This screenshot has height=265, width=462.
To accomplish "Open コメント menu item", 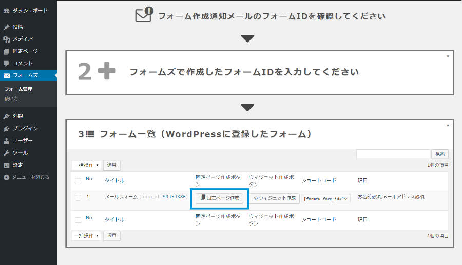I will 23,63.
